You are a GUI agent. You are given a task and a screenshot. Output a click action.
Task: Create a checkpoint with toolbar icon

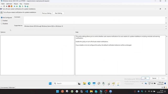(20, 6)
